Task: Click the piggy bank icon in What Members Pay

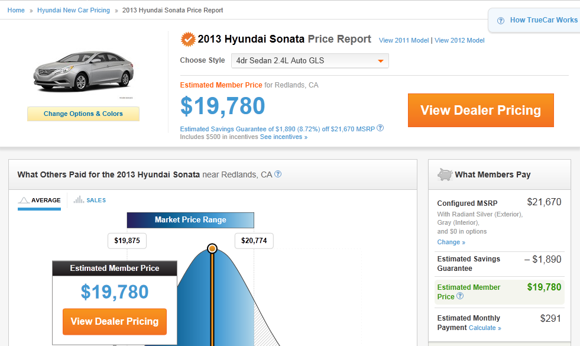Action: (x=445, y=174)
